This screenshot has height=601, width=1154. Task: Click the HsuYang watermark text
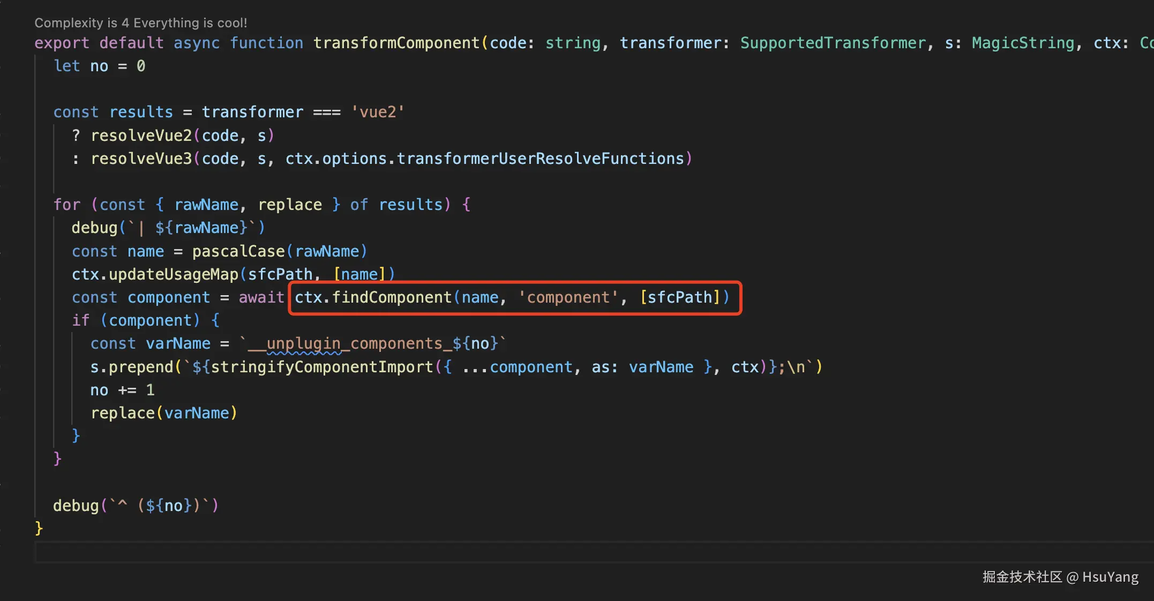(x=1110, y=577)
